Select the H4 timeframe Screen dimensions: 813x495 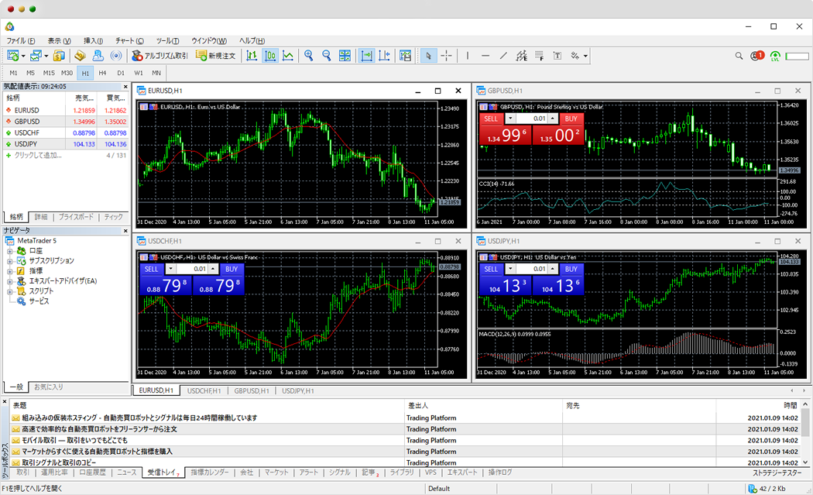102,73
